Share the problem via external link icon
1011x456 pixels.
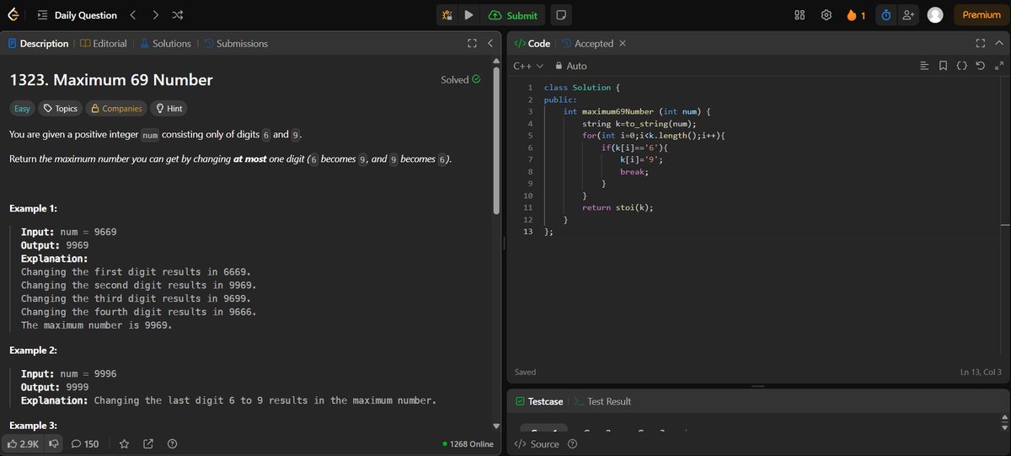148,443
